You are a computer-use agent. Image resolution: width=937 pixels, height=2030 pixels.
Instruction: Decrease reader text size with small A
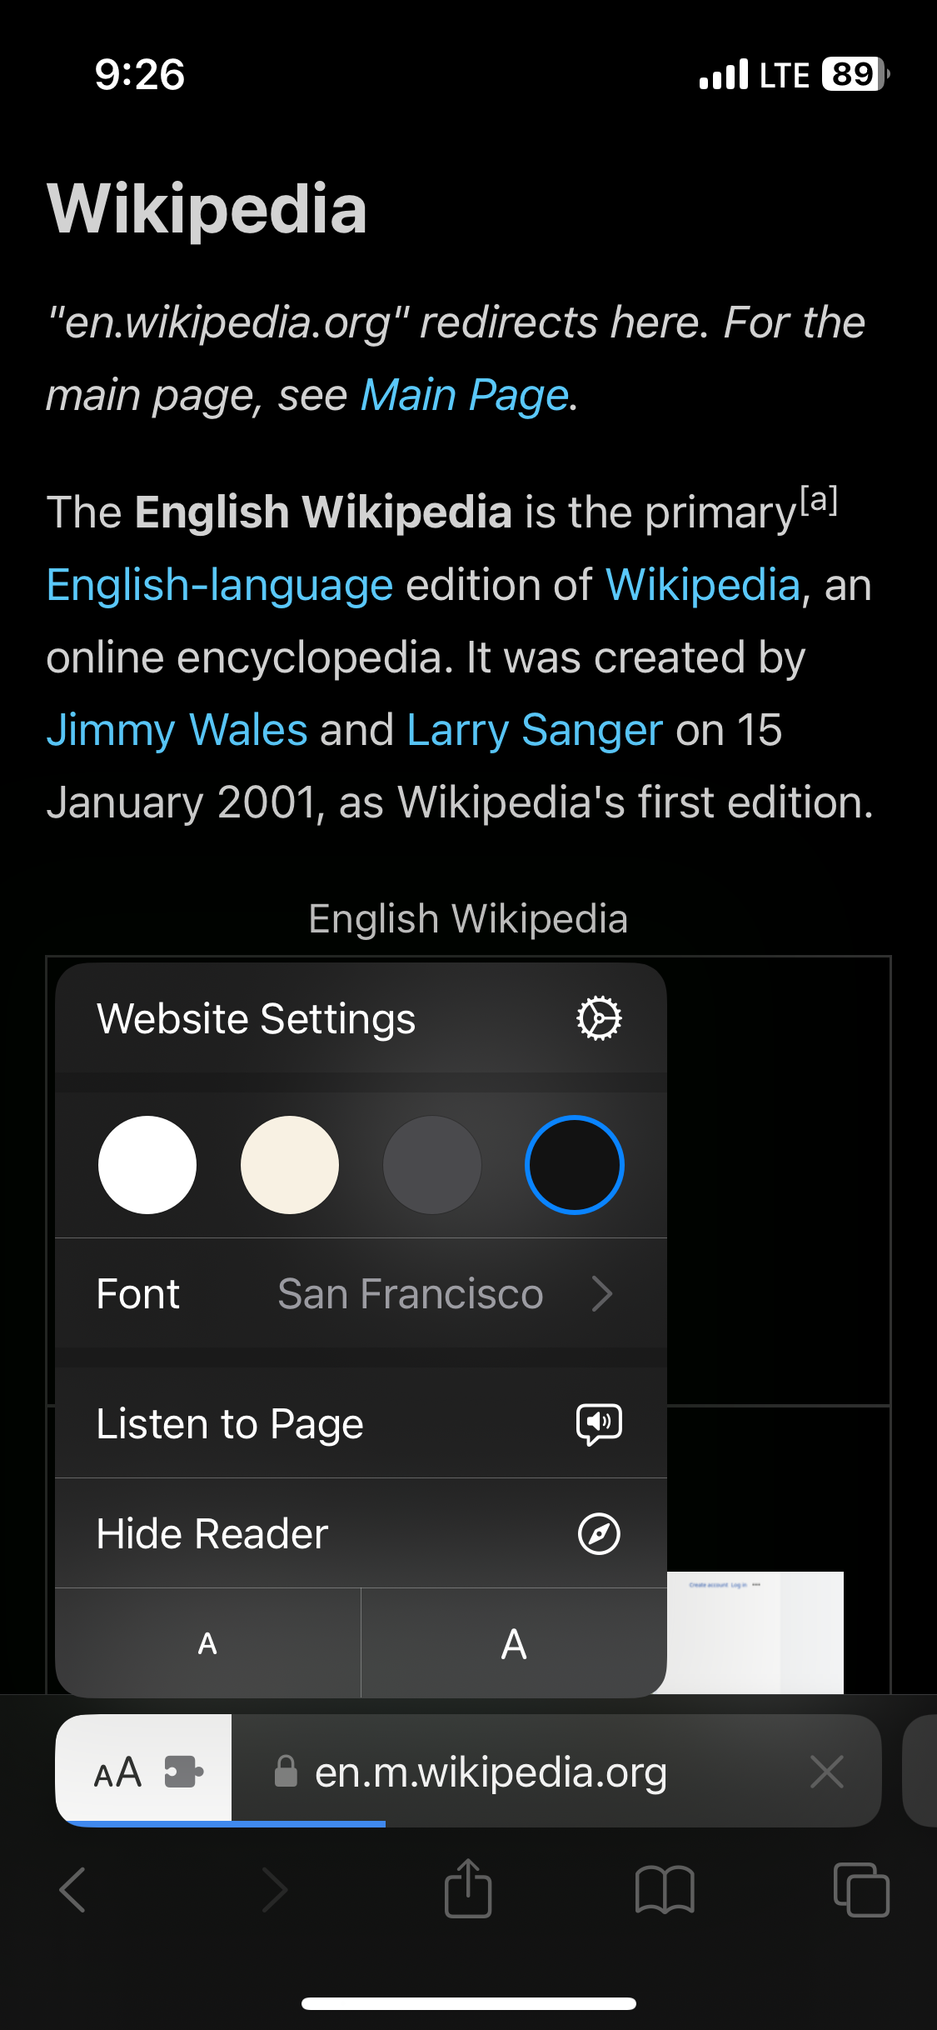tap(207, 1643)
